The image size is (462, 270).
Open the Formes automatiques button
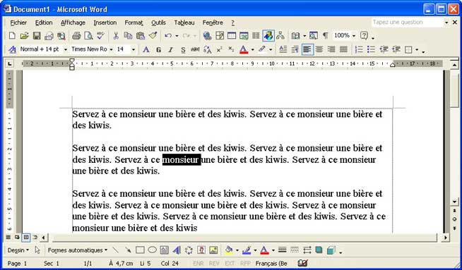click(78, 250)
